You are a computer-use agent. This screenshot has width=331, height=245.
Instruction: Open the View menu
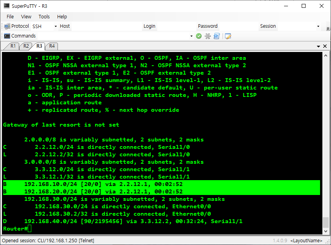[26, 17]
